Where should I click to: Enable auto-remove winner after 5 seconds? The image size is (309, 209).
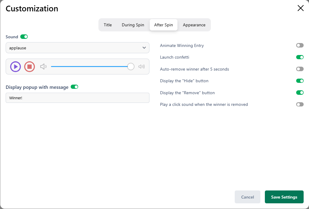tap(299, 69)
